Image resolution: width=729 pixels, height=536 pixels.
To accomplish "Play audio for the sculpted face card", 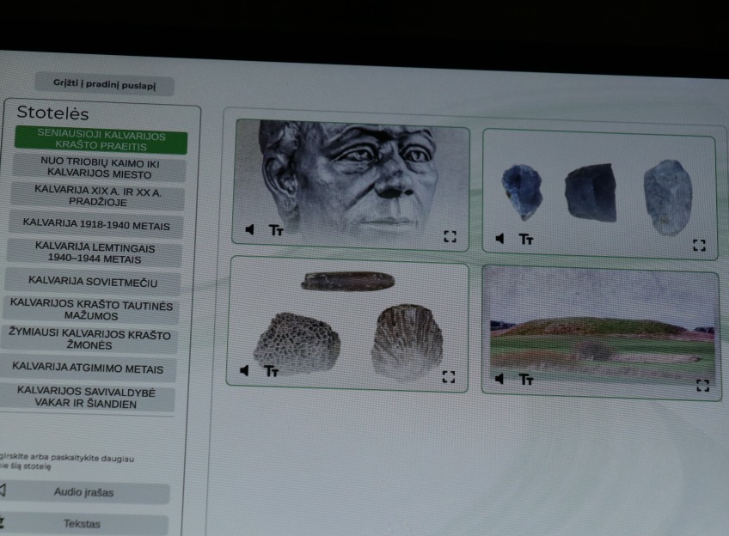I will (249, 229).
